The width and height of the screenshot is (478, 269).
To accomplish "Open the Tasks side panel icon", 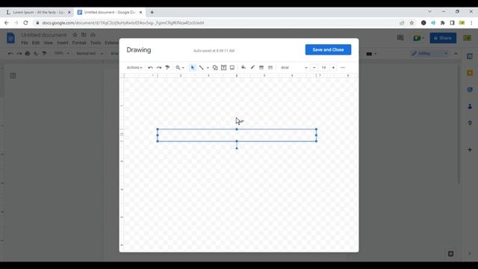I will coord(470,90).
